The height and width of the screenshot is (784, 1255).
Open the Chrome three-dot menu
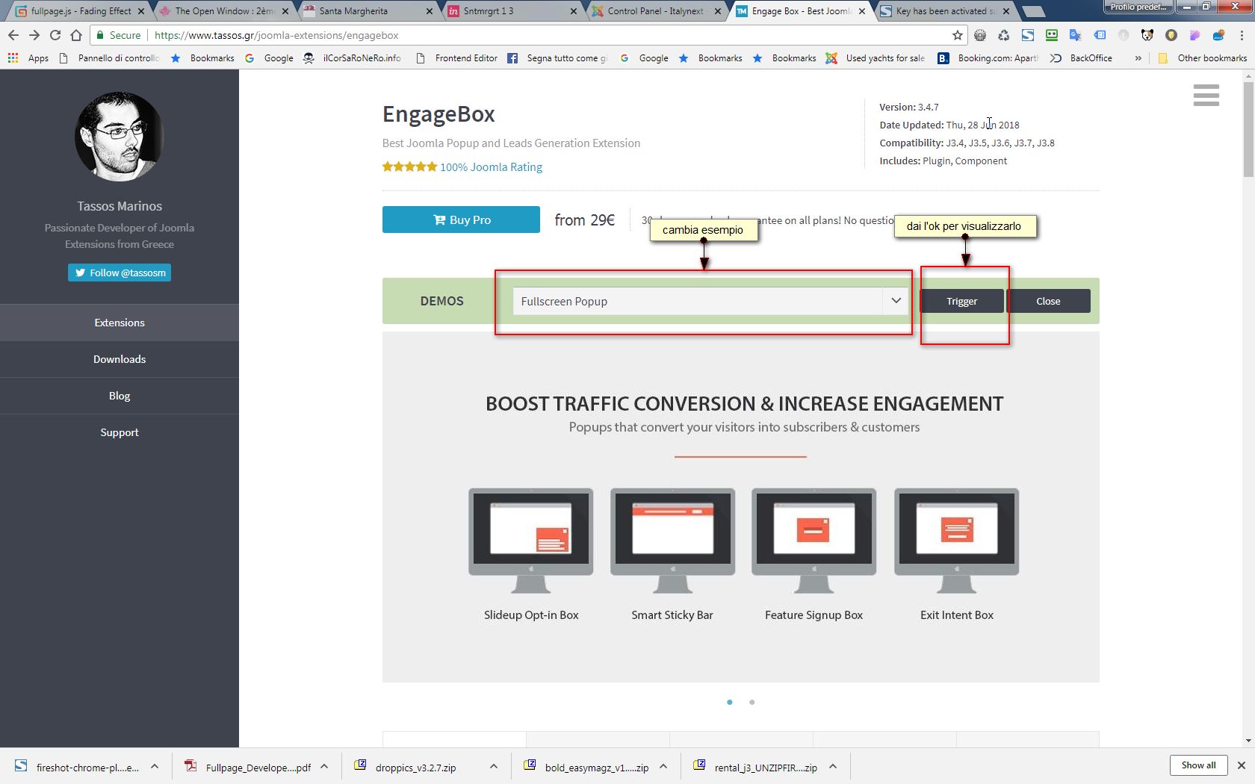[1242, 35]
